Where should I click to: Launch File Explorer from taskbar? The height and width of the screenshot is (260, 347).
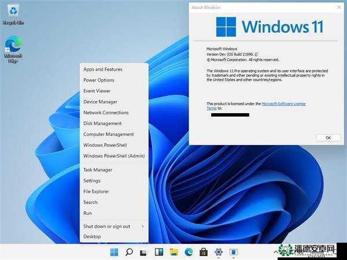point(174,252)
